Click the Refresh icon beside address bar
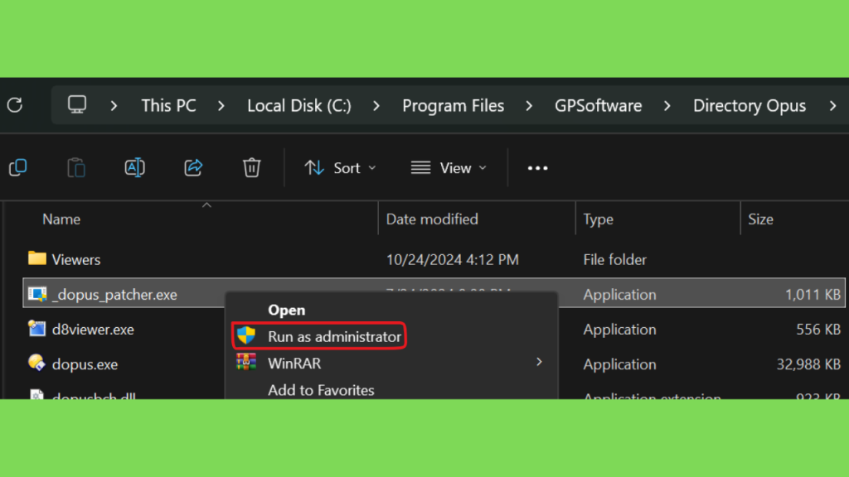This screenshot has width=849, height=477. 15,105
